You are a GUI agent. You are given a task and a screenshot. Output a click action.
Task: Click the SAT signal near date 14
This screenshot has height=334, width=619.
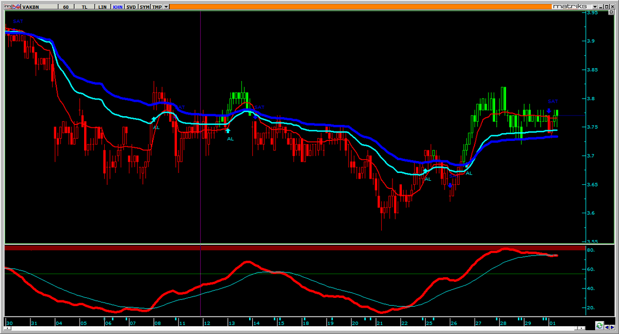coord(259,107)
